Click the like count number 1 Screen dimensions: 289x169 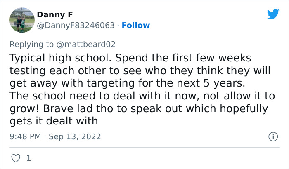tap(28, 158)
